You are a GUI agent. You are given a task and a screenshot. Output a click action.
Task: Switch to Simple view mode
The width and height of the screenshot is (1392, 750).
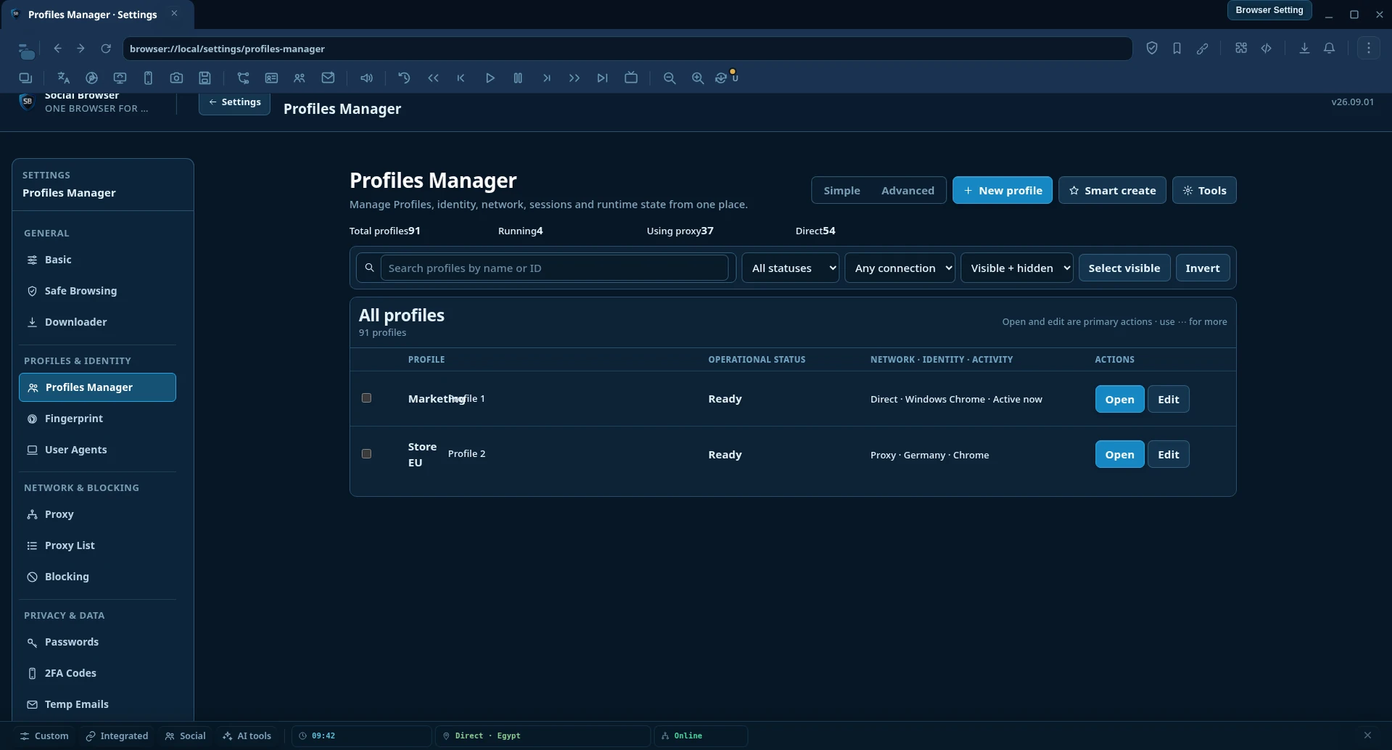[841, 190]
